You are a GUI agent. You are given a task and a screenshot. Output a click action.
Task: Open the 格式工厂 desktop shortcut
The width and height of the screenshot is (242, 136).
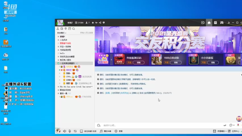pos(6,57)
